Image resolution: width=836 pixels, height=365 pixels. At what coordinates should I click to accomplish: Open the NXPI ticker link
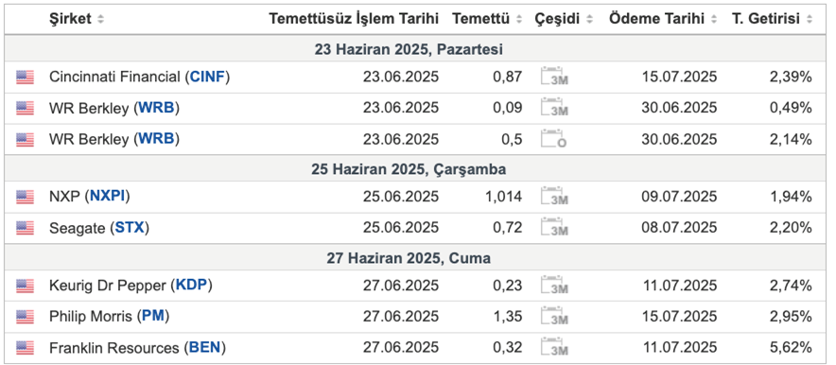click(x=107, y=197)
